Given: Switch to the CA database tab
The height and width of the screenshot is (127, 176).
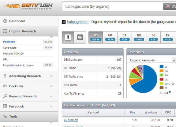Looking at the screenshot, I should point(125,37).
